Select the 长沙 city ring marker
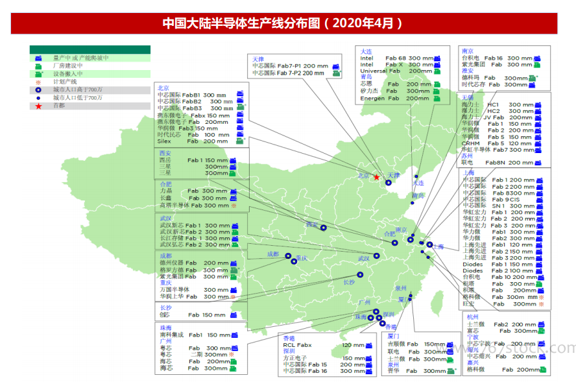The height and width of the screenshot is (382, 576). click(x=360, y=275)
